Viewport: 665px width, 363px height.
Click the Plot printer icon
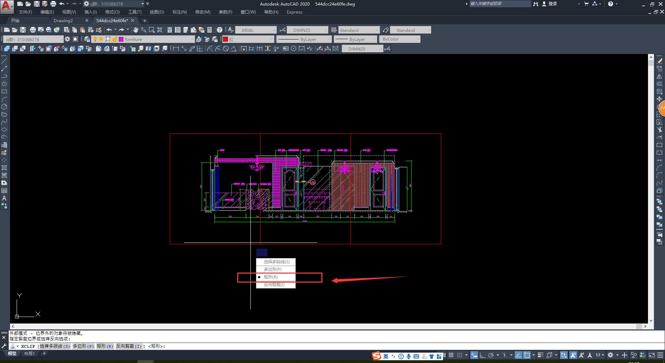[x=33, y=30]
